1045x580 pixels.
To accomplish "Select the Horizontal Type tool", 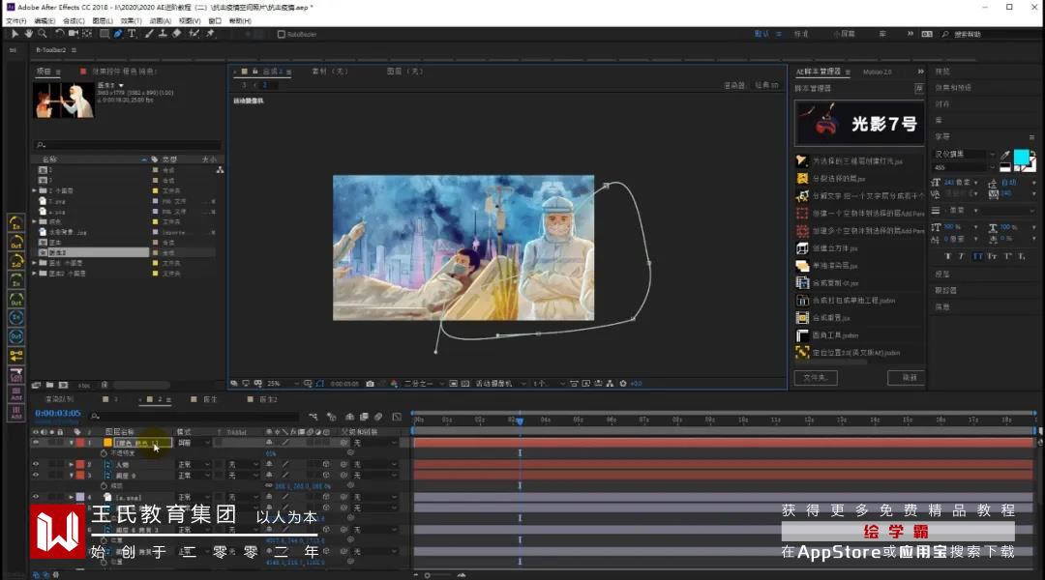I will pyautogui.click(x=132, y=33).
